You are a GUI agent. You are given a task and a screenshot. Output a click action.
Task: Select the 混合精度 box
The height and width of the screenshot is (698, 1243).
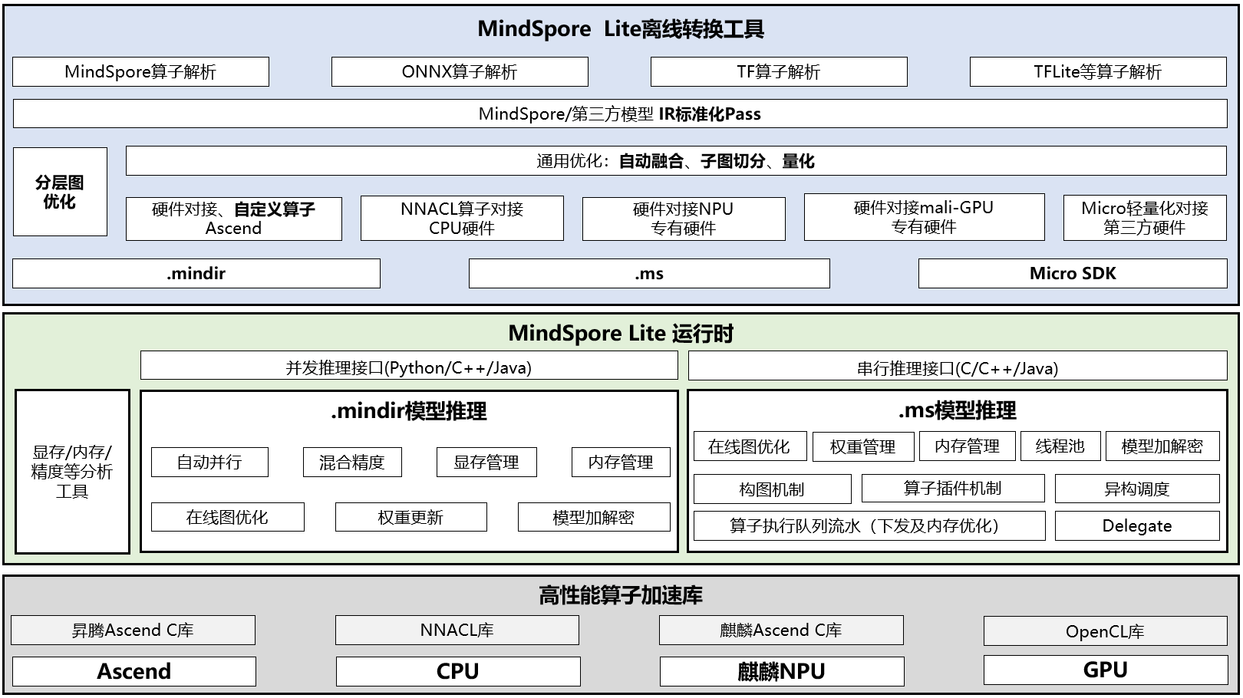click(x=352, y=462)
